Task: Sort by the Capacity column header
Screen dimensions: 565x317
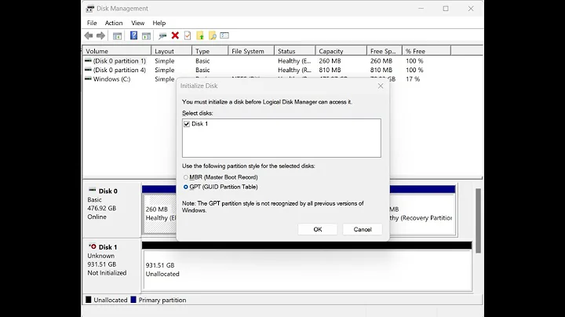Action: coord(341,51)
